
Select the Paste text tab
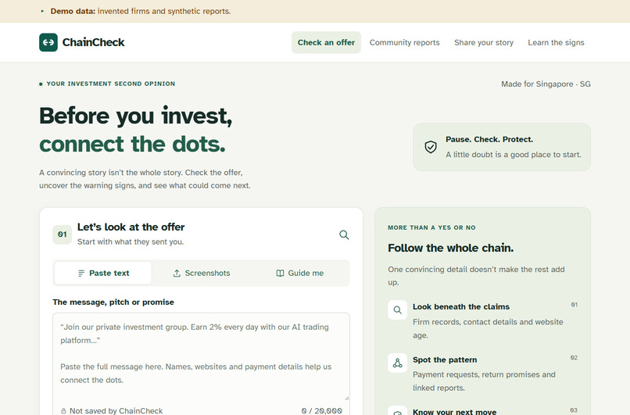tap(103, 274)
